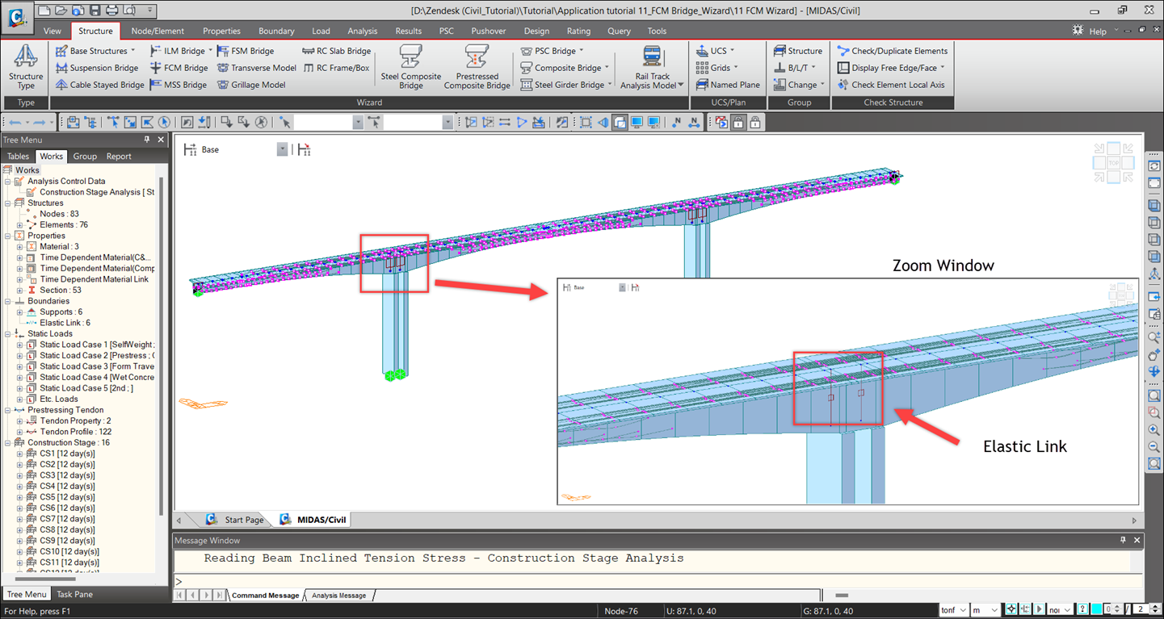This screenshot has height=619, width=1164.
Task: Toggle the node snap button in status bar
Action: [x=1010, y=609]
